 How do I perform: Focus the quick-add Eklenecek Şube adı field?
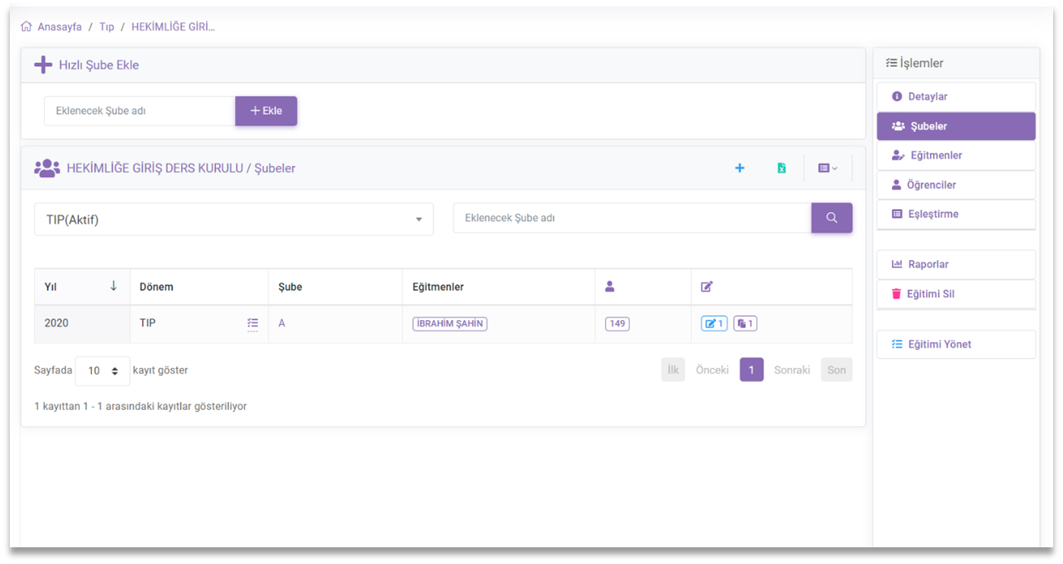[x=139, y=111]
